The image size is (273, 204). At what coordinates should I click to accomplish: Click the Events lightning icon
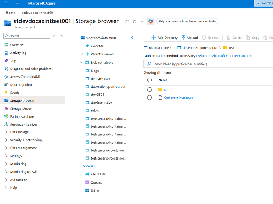click(6, 93)
